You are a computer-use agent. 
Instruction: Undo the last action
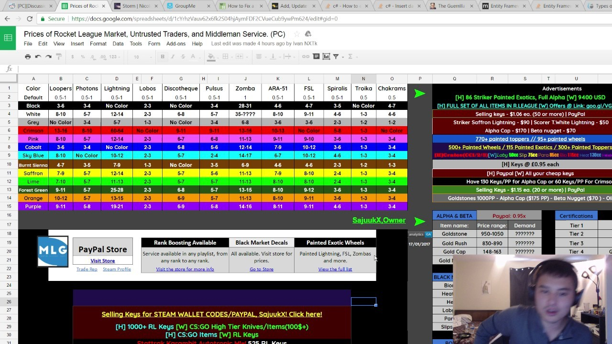38,56
